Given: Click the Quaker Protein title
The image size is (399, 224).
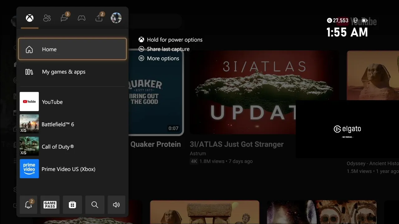Looking at the screenshot, I should [156, 144].
